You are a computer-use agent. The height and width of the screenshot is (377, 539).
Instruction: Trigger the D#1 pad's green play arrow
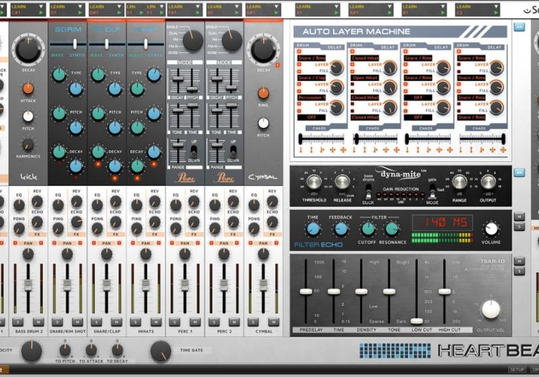tap(119, 13)
